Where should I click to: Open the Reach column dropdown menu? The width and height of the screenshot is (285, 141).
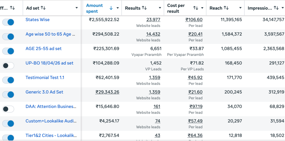[240, 8]
